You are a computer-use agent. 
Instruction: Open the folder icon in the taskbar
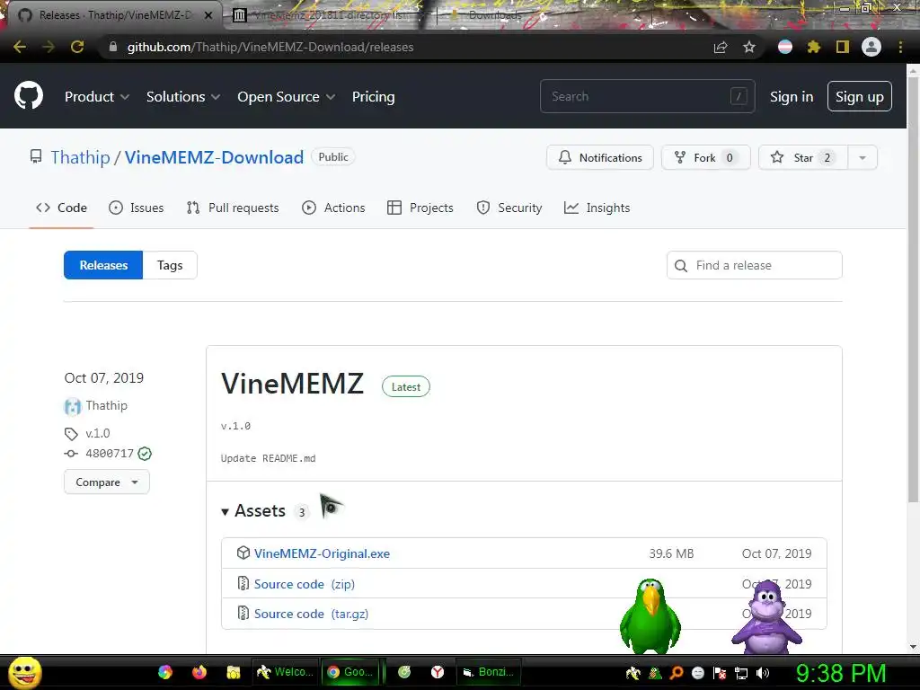pyautogui.click(x=234, y=672)
